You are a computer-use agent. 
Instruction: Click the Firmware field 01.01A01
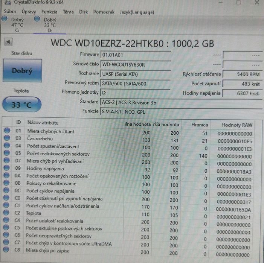136,55
